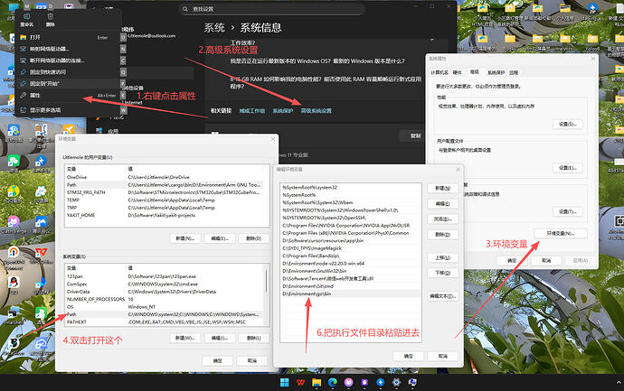The width and height of the screenshot is (624, 391).
Task: Click the folder icon beside 打开
Action: (24, 37)
